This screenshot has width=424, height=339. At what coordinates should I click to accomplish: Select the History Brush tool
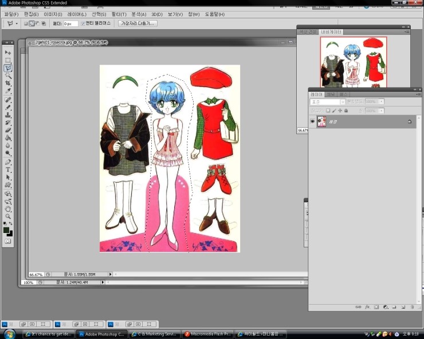pyautogui.click(x=8, y=123)
